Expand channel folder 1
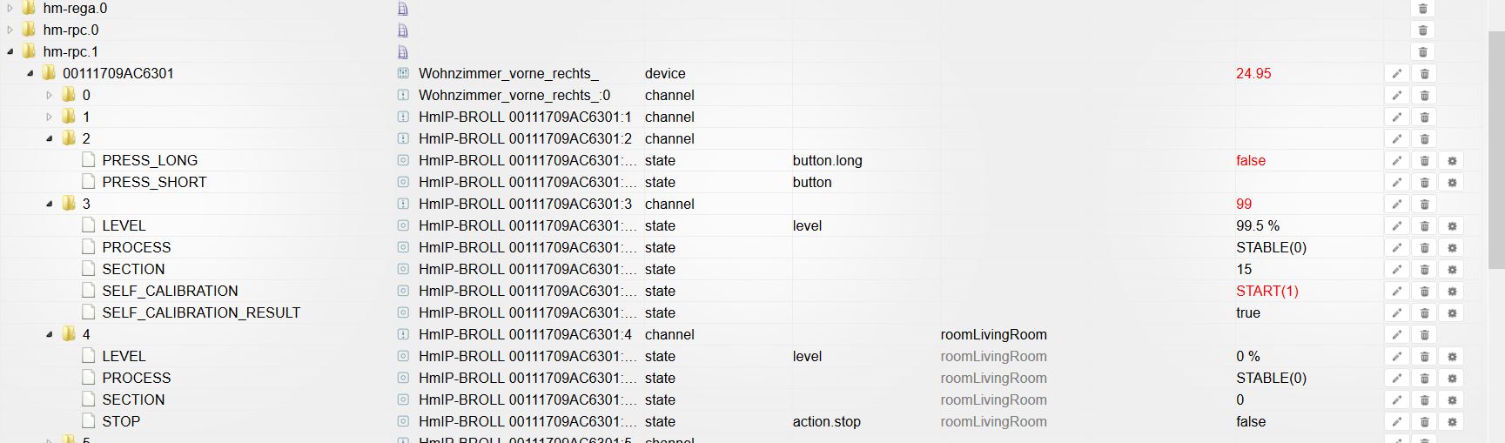 (x=50, y=117)
